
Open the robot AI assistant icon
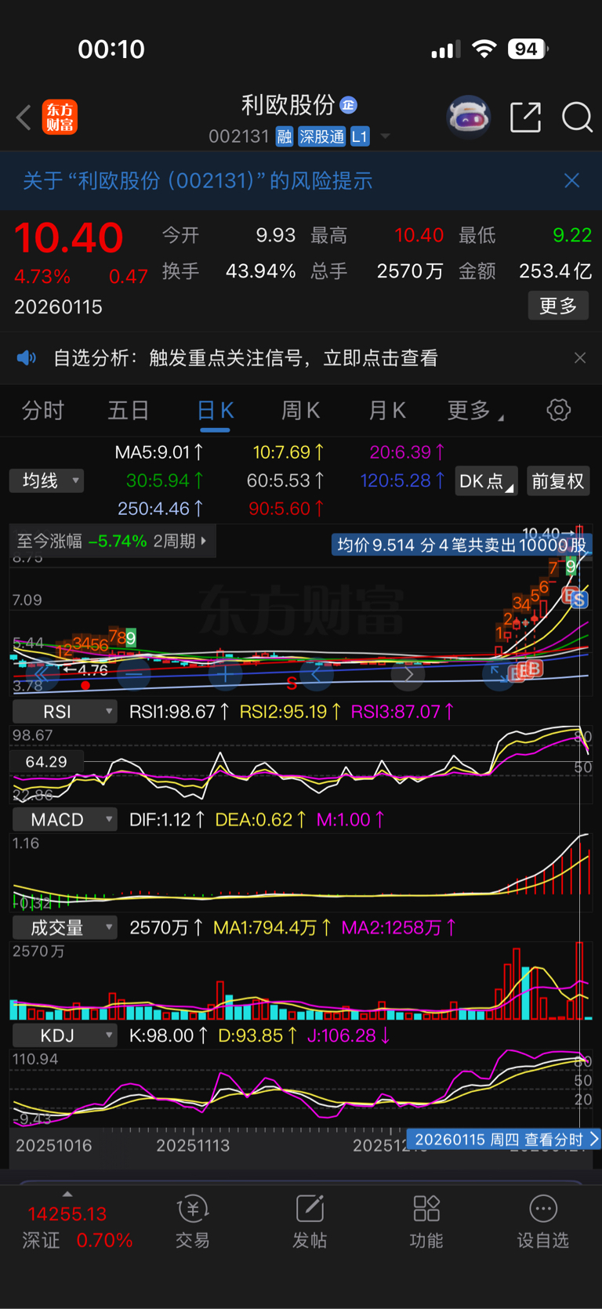[x=468, y=118]
